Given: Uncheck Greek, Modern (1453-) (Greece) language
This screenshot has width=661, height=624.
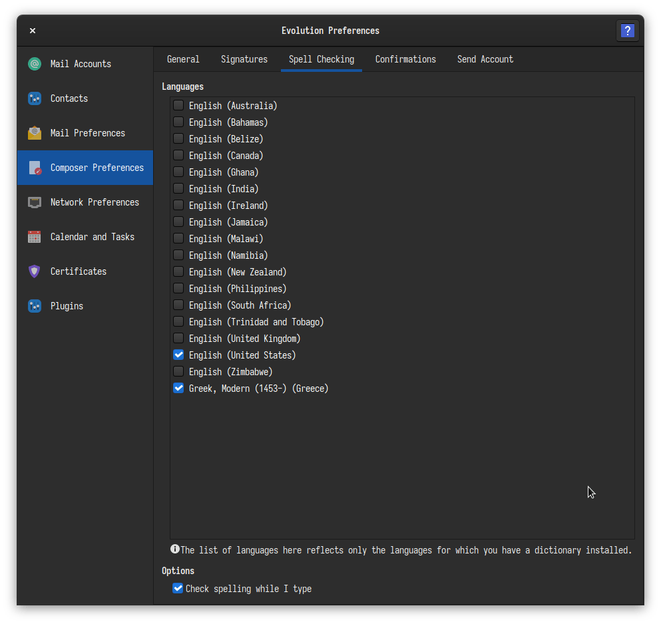Looking at the screenshot, I should click(x=178, y=388).
